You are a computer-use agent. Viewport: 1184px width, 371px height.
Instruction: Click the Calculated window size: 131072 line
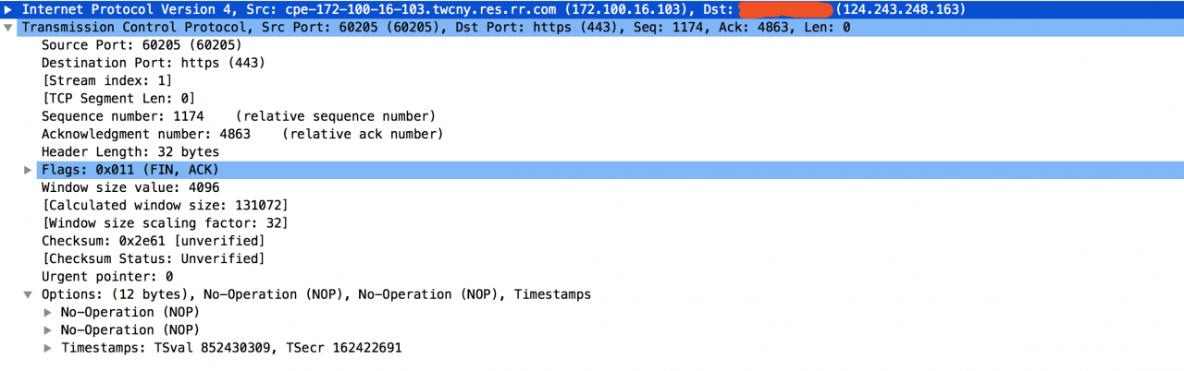pyautogui.click(x=165, y=205)
